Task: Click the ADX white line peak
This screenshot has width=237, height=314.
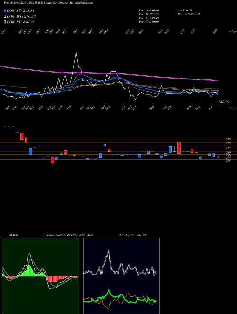Action: pos(109,250)
